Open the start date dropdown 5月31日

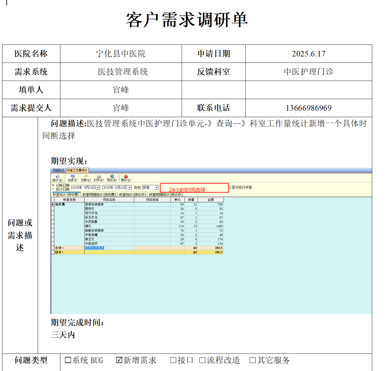coord(98,188)
